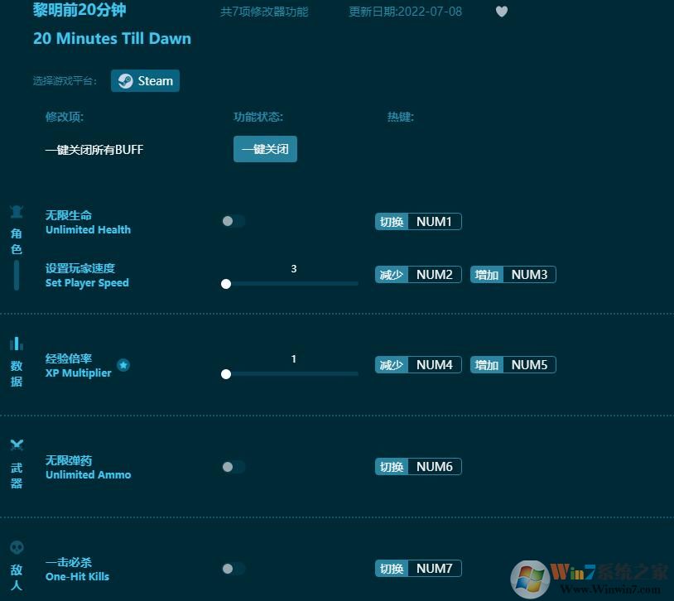This screenshot has width=674, height=601.
Task: Select the Steam platform button
Action: click(x=145, y=80)
